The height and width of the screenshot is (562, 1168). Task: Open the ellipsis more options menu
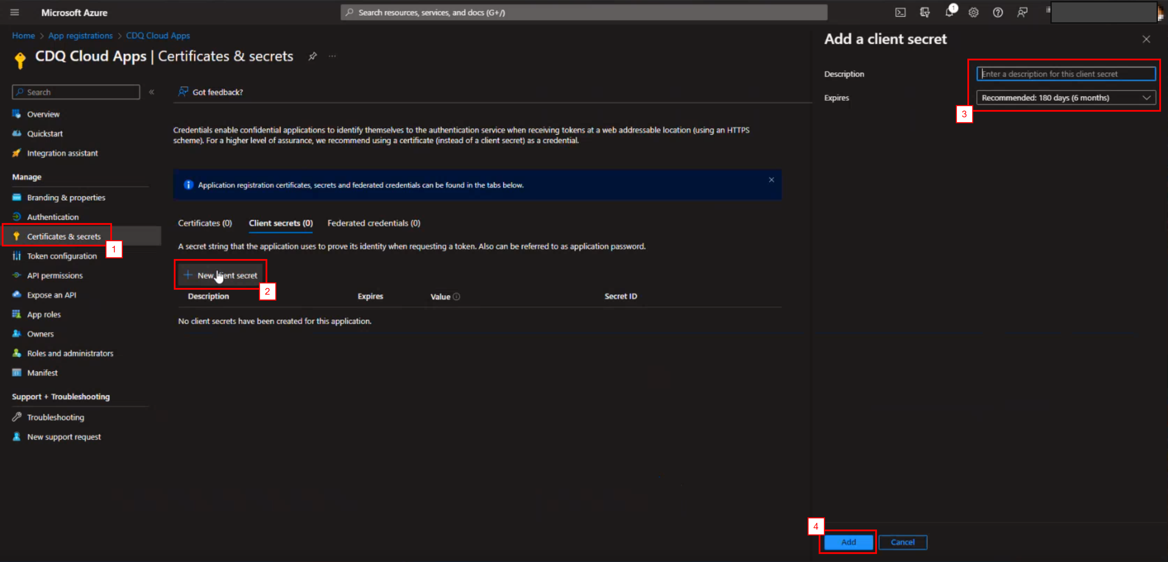tap(332, 56)
